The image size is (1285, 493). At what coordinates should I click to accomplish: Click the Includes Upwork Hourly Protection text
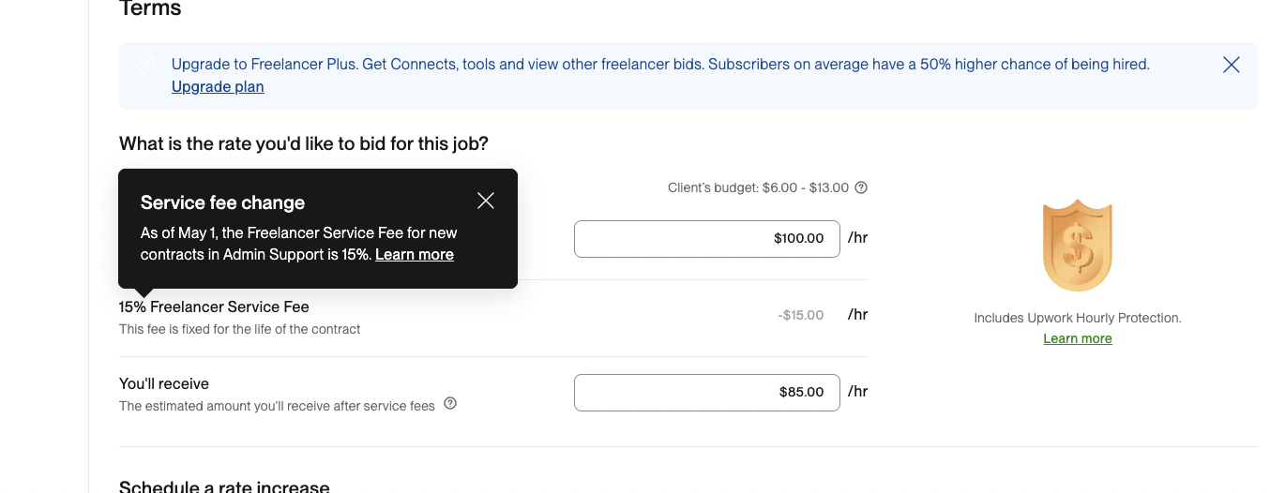(1077, 319)
